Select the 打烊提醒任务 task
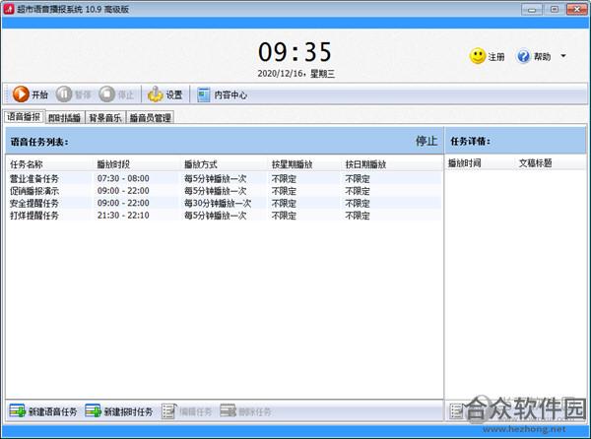 tap(224, 216)
